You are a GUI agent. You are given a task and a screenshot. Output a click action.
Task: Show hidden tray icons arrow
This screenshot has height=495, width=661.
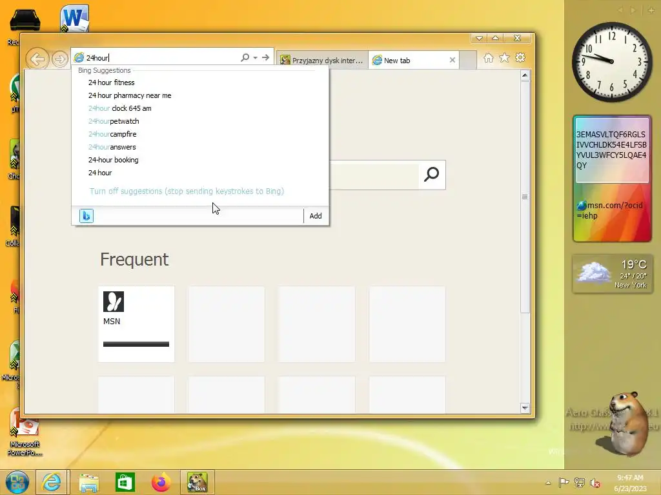point(548,483)
